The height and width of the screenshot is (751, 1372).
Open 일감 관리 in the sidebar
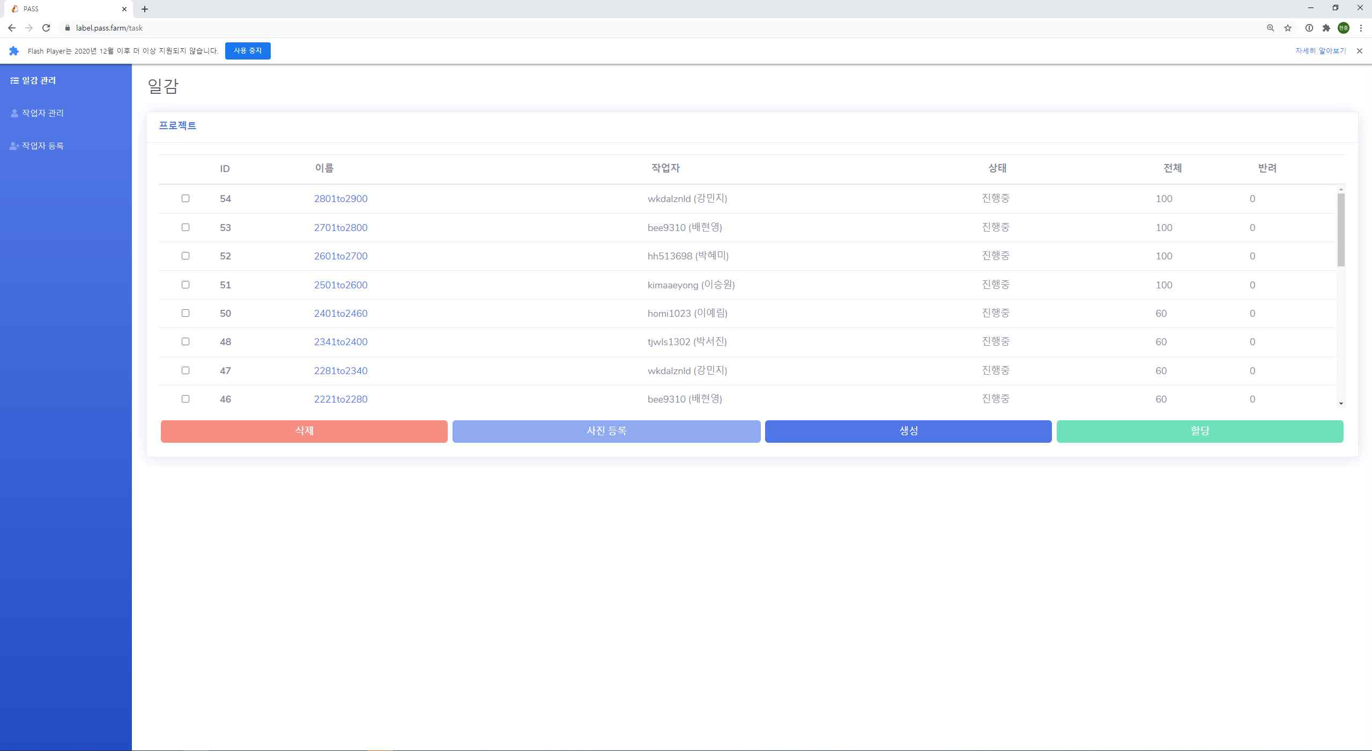[x=33, y=80]
